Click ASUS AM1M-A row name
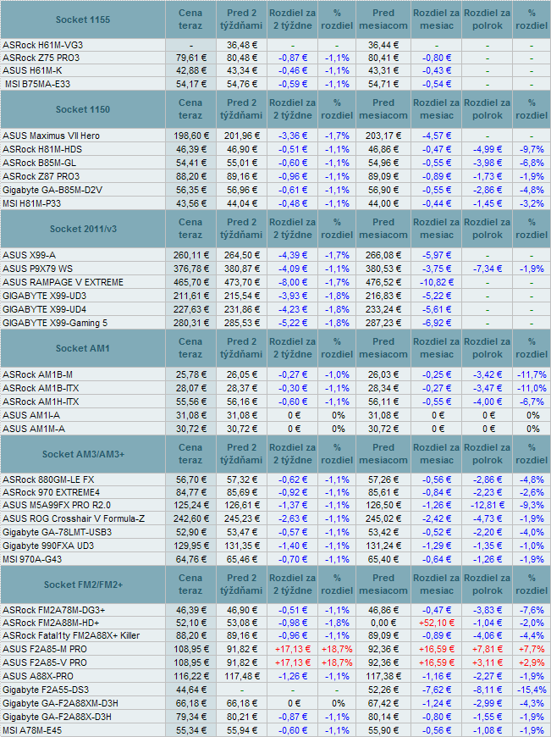This screenshot has width=551, height=737. click(34, 429)
